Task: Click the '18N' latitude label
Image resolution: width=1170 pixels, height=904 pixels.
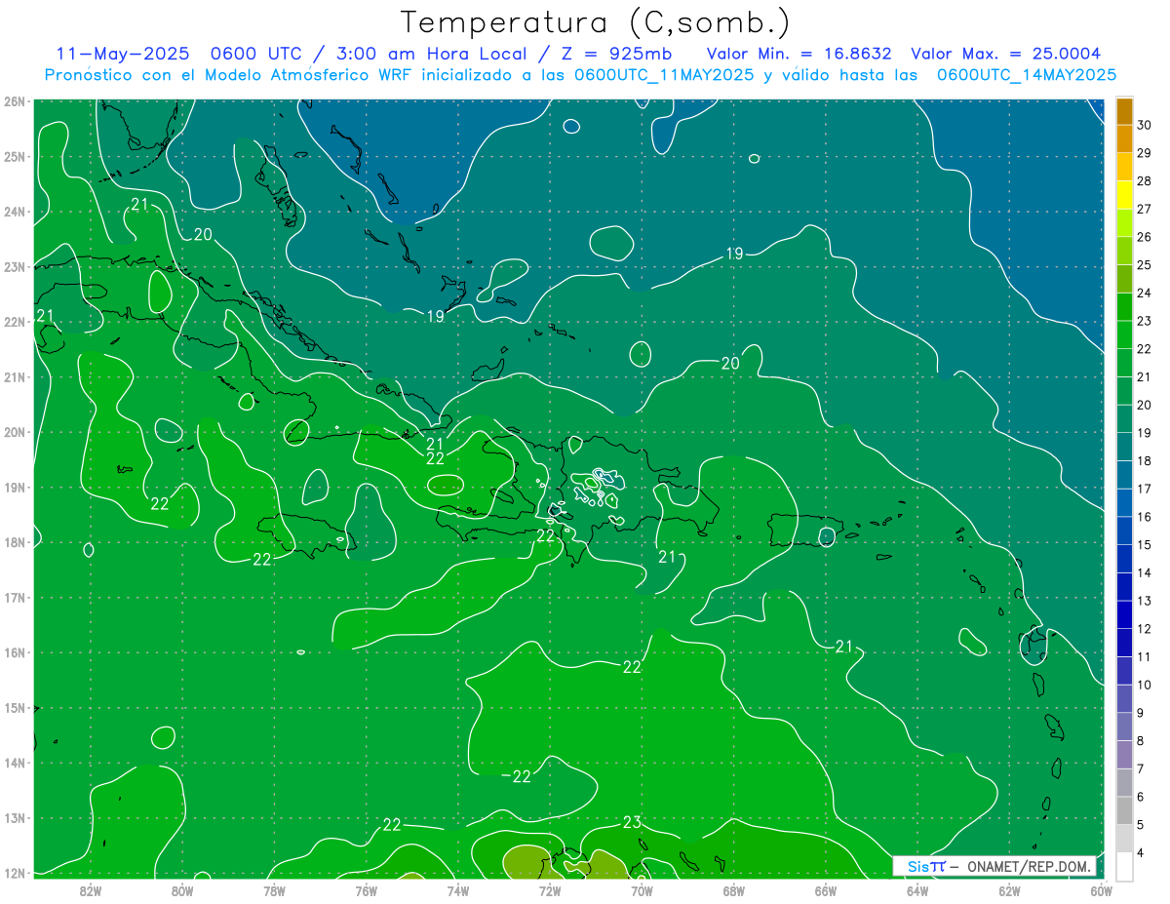Action: [x=15, y=542]
